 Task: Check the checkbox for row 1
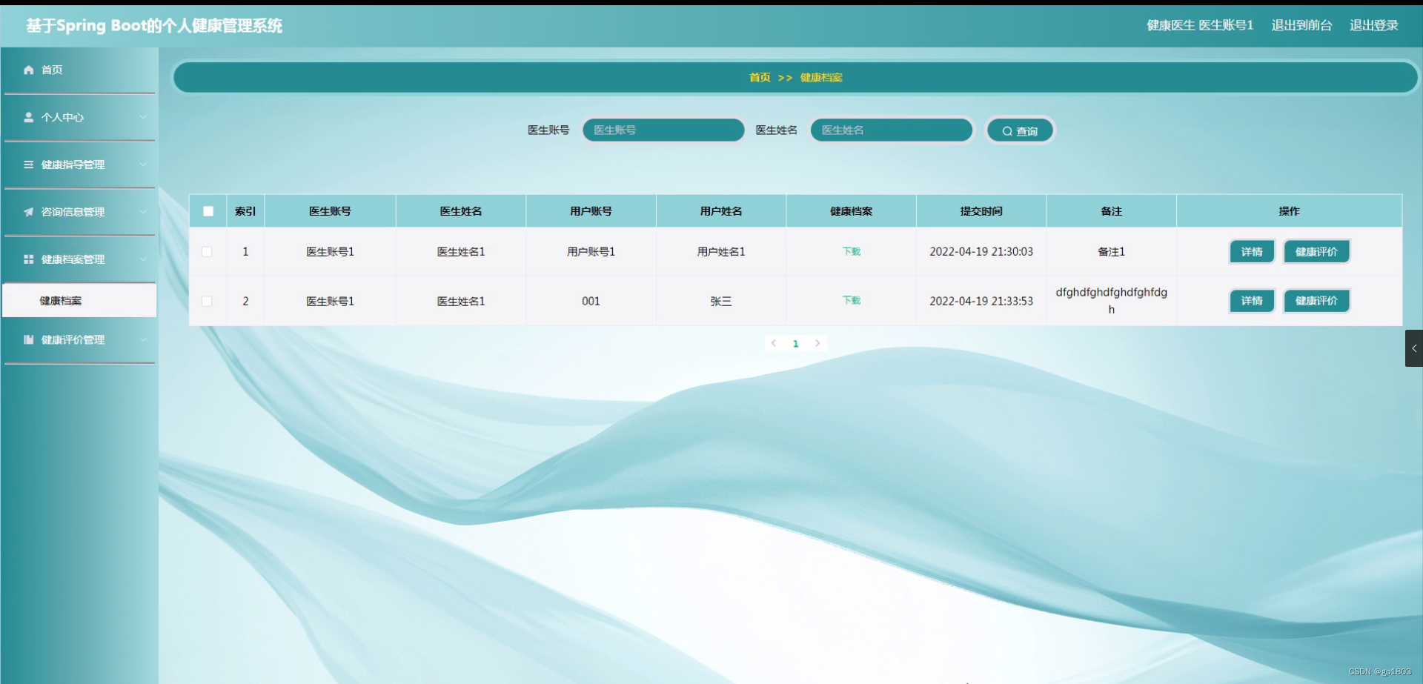pyautogui.click(x=208, y=252)
